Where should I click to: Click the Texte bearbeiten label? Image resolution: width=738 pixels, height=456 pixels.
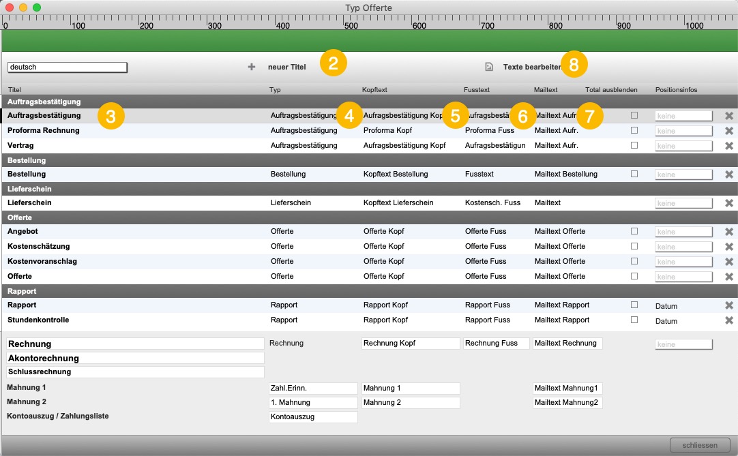tap(532, 67)
